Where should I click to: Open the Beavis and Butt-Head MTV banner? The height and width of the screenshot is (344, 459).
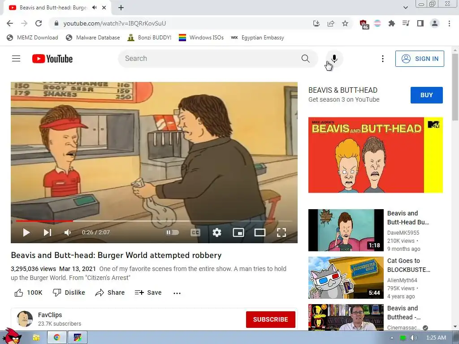(x=375, y=155)
